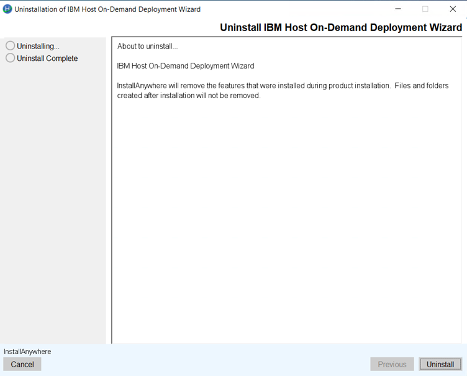The width and height of the screenshot is (467, 376).
Task: Go back using the Previous button
Action: click(392, 364)
